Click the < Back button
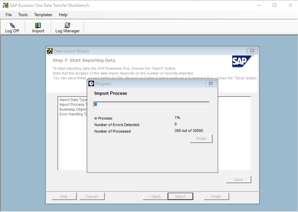The height and width of the screenshot is (212, 298). pos(155,197)
